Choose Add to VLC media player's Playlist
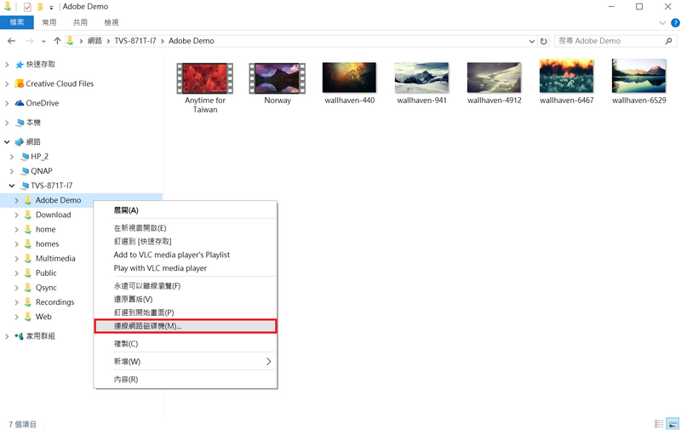The height and width of the screenshot is (430, 681). 186,255
